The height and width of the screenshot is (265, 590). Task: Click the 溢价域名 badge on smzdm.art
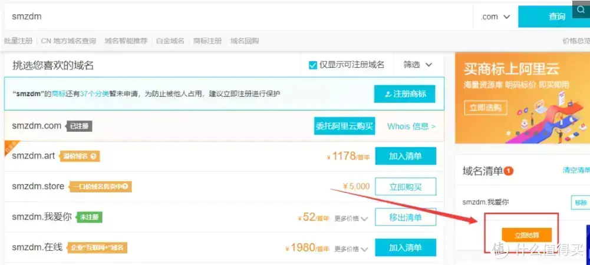coord(80,156)
